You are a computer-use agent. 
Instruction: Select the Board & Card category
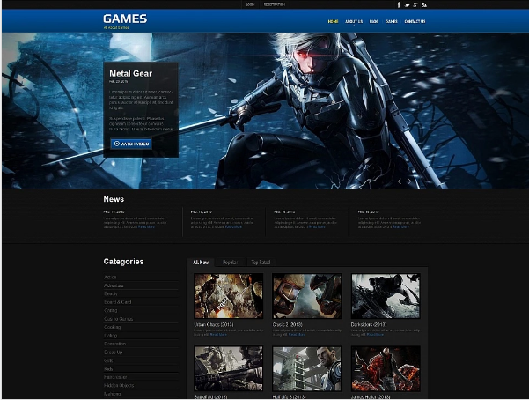tap(118, 302)
